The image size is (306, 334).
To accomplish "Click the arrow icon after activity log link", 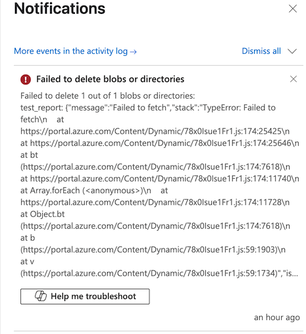I will pyautogui.click(x=133, y=52).
